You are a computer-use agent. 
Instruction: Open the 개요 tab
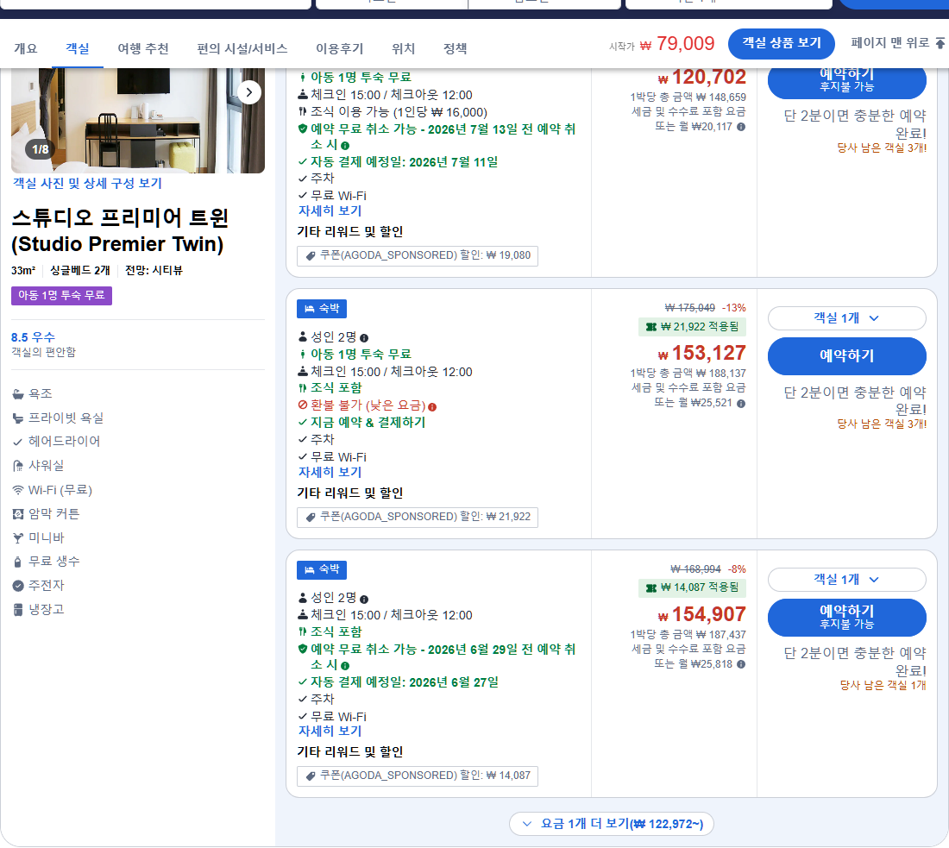pos(25,48)
